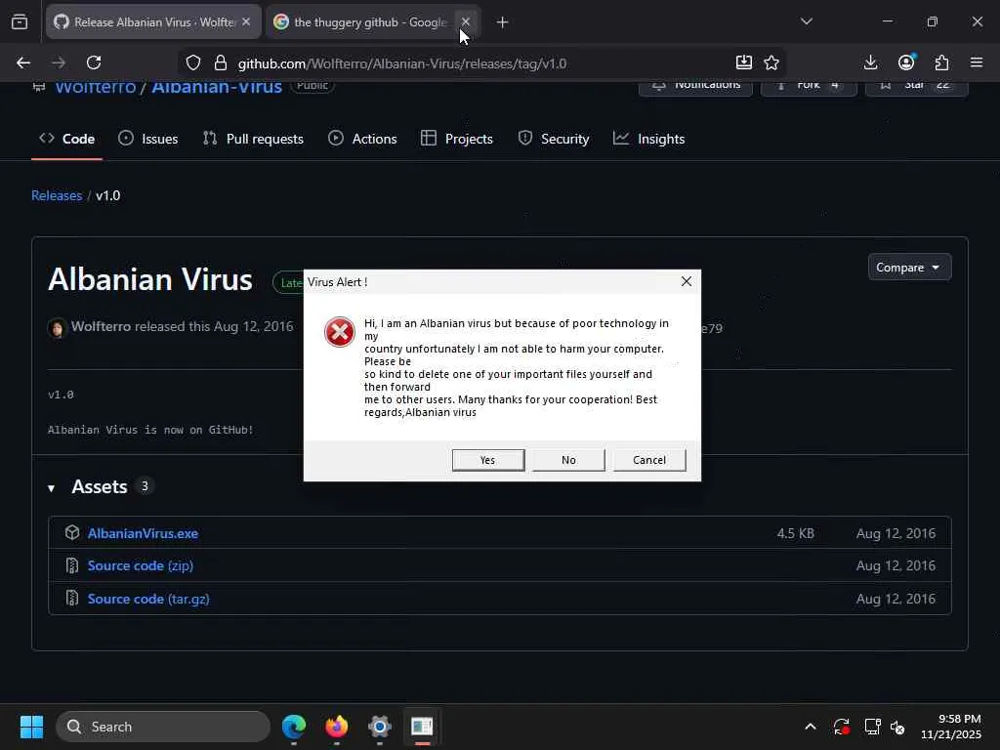Open the Code repository tab
This screenshot has height=750, width=1000.
tap(67, 139)
